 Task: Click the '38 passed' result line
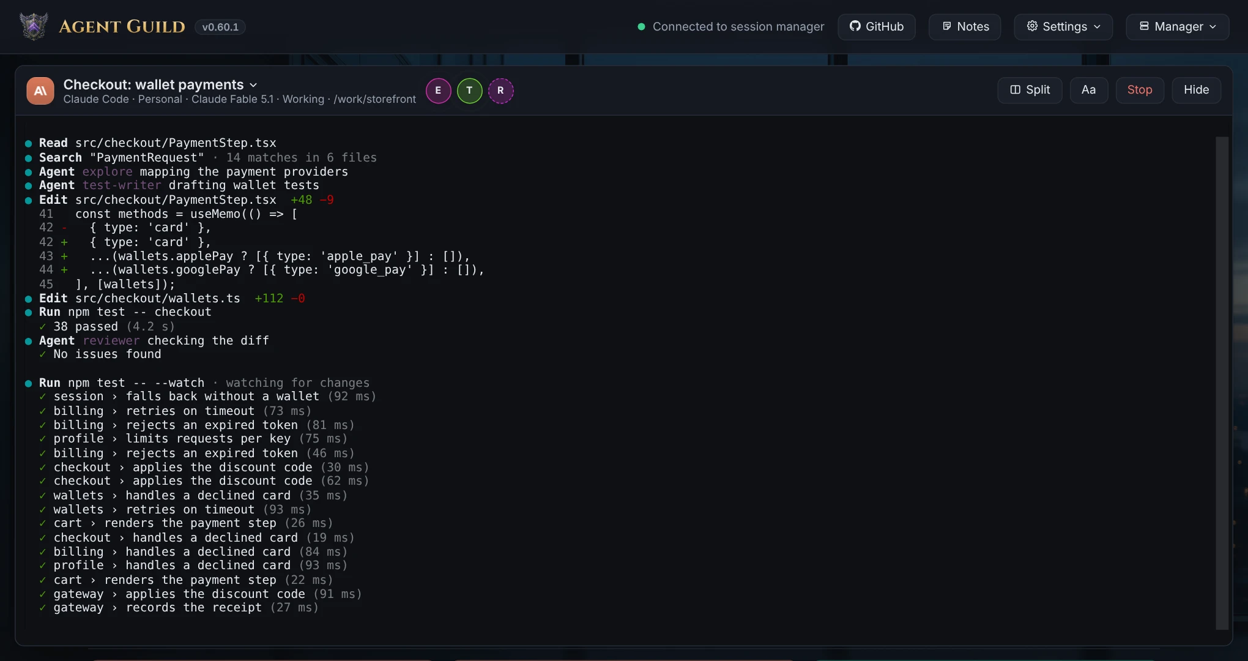107,326
